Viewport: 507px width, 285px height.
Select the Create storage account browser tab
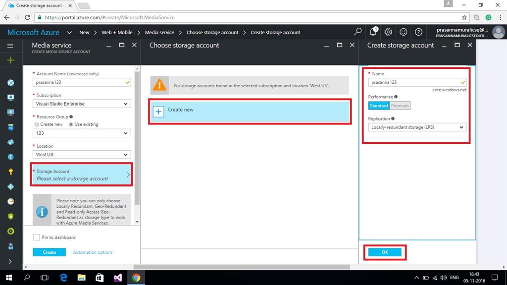pyautogui.click(x=40, y=5)
